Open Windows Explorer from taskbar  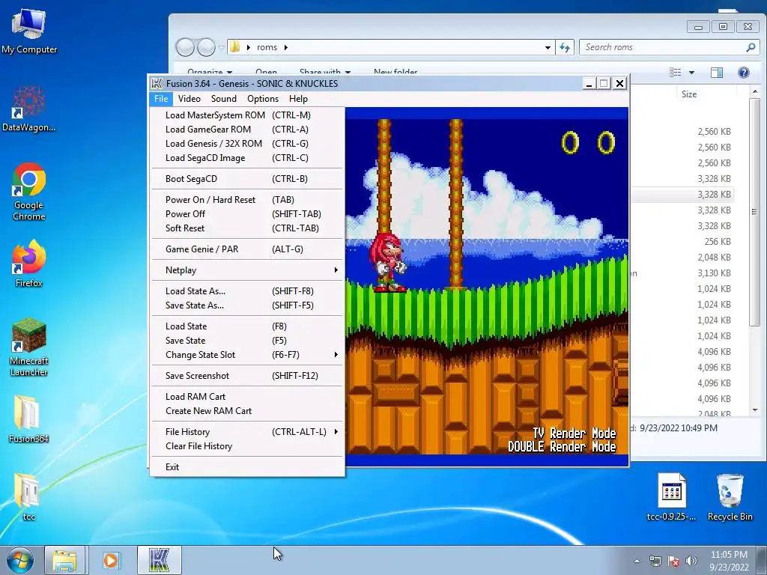coord(64,560)
